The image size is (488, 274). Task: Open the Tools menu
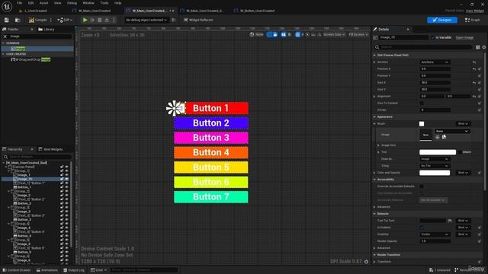(104, 3)
